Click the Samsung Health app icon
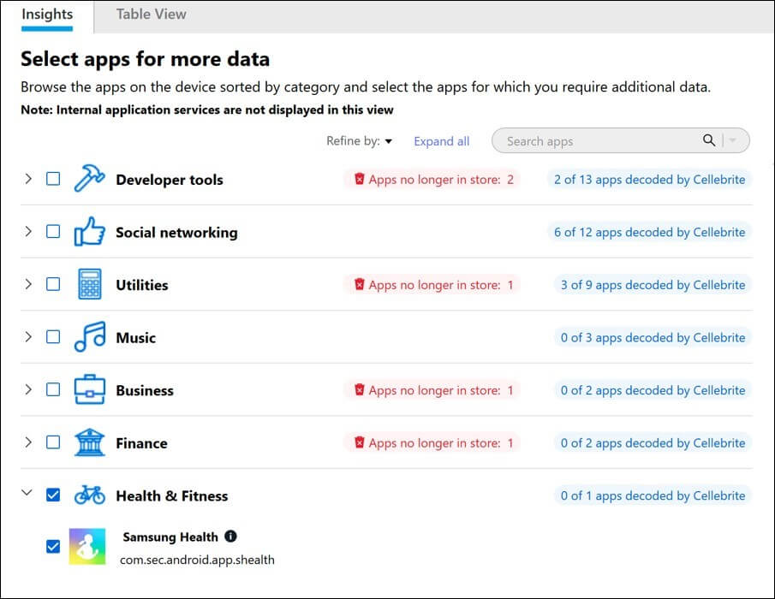The image size is (775, 599). (87, 546)
